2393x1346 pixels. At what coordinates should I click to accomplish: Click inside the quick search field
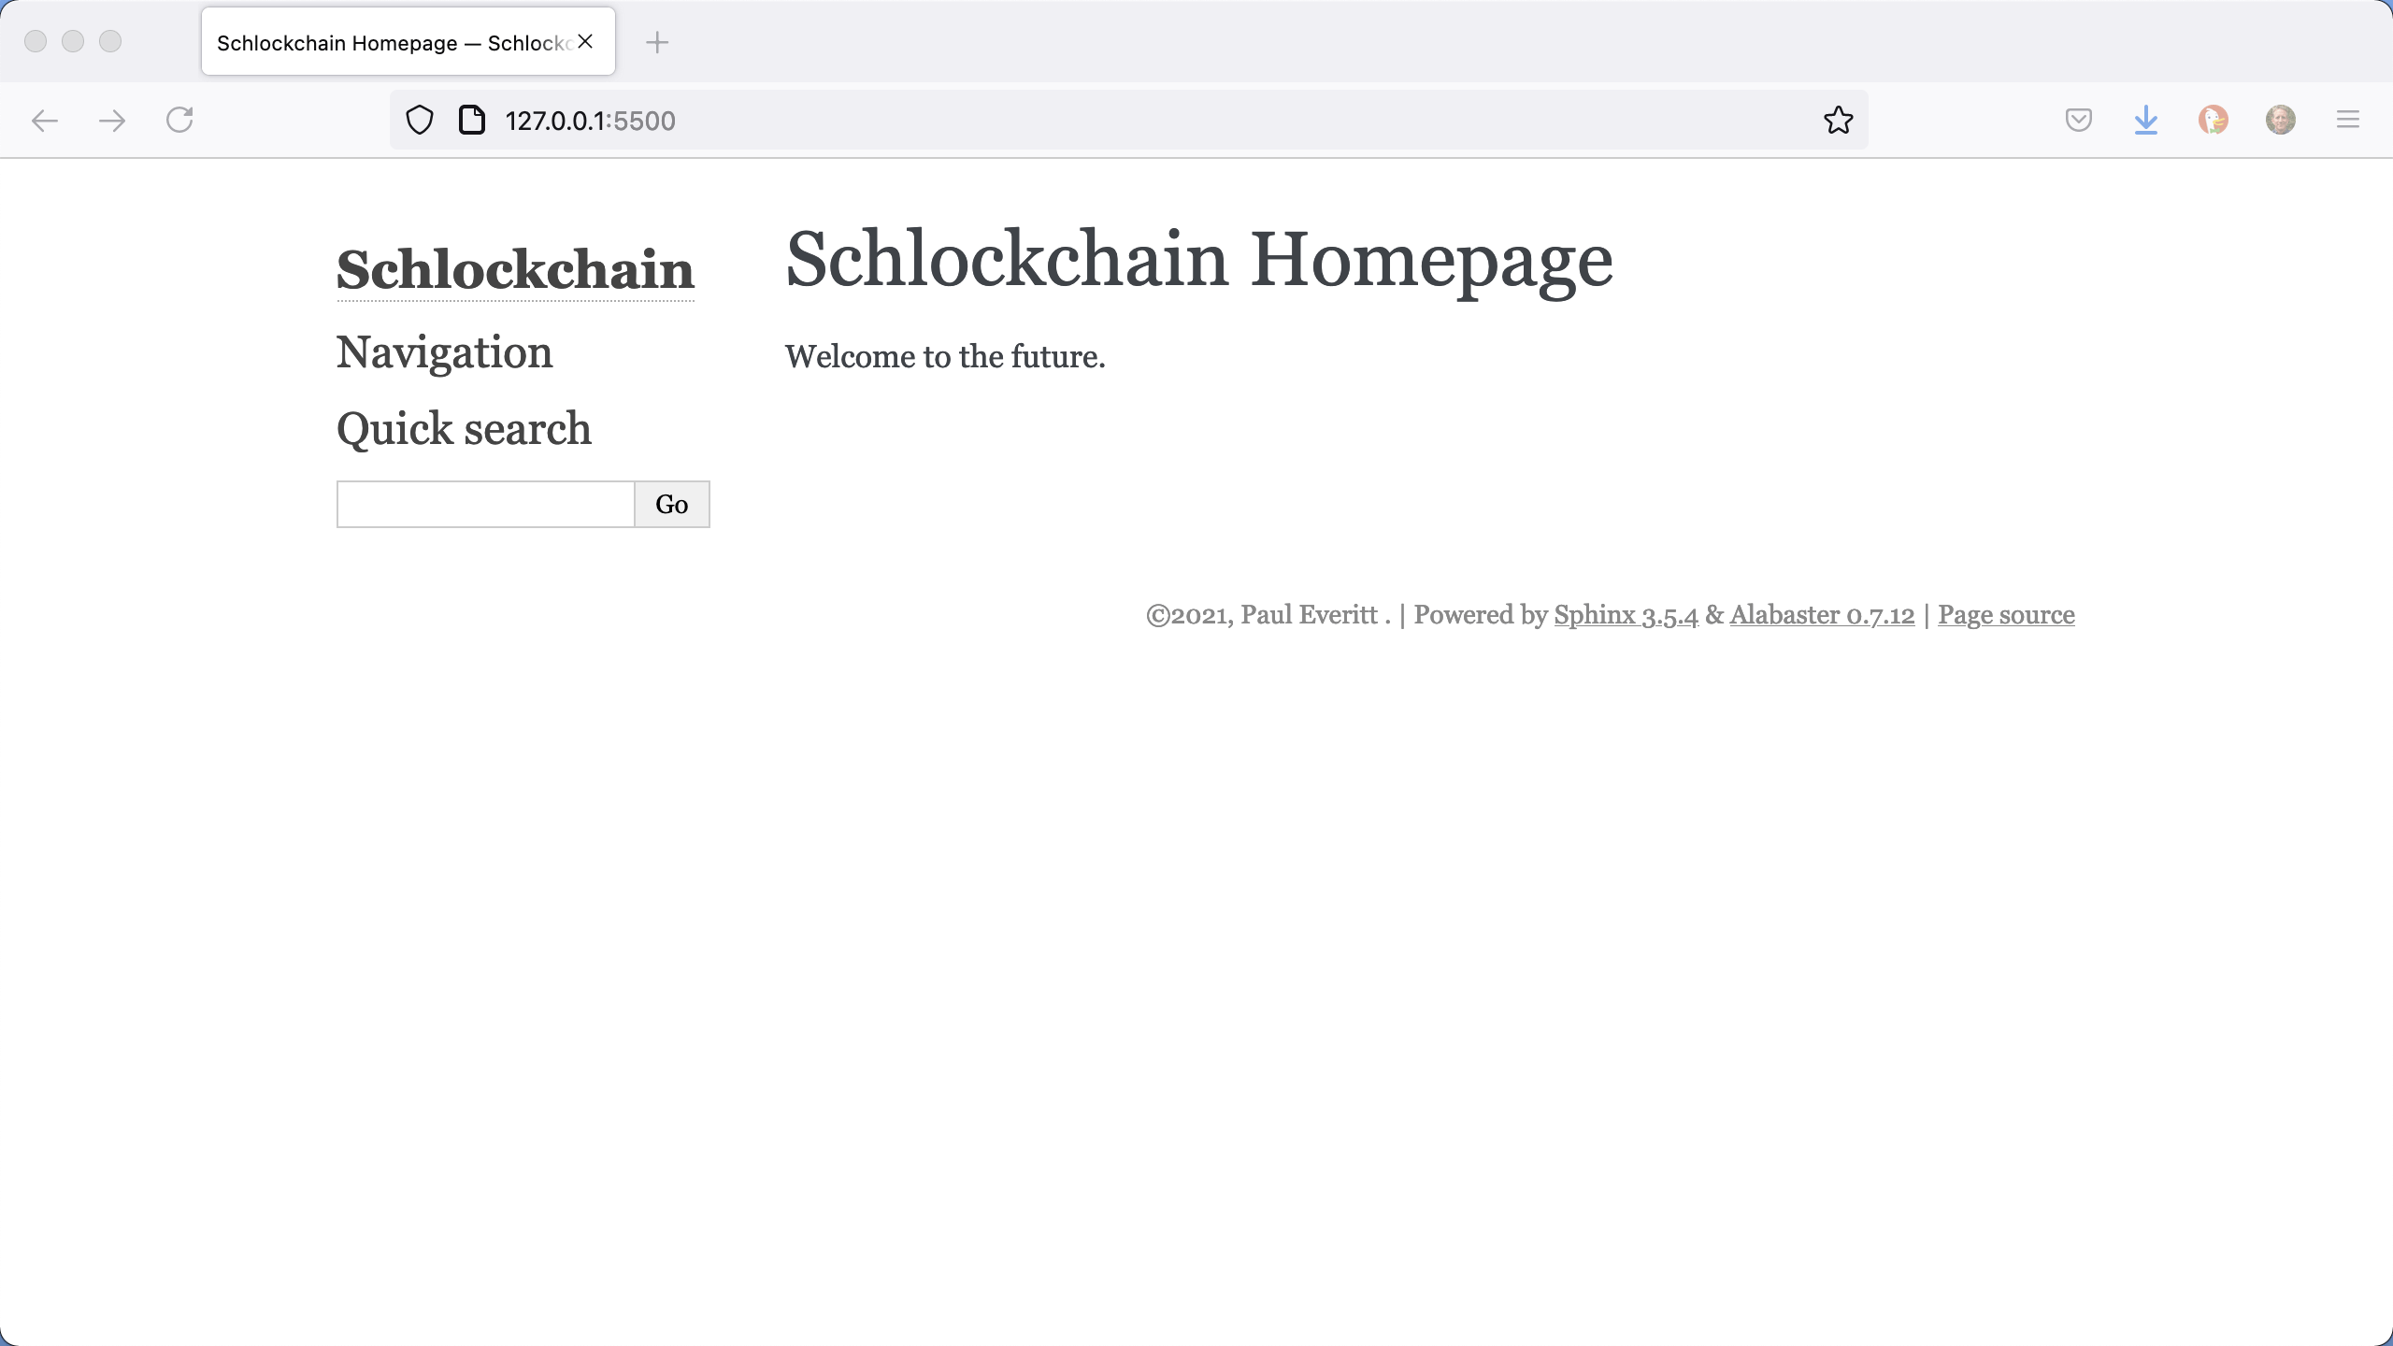coord(484,504)
